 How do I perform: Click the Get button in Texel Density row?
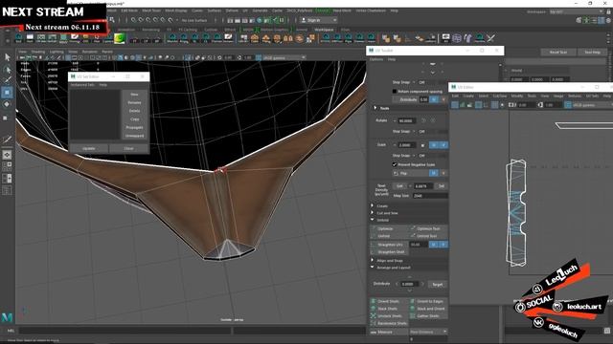point(399,186)
